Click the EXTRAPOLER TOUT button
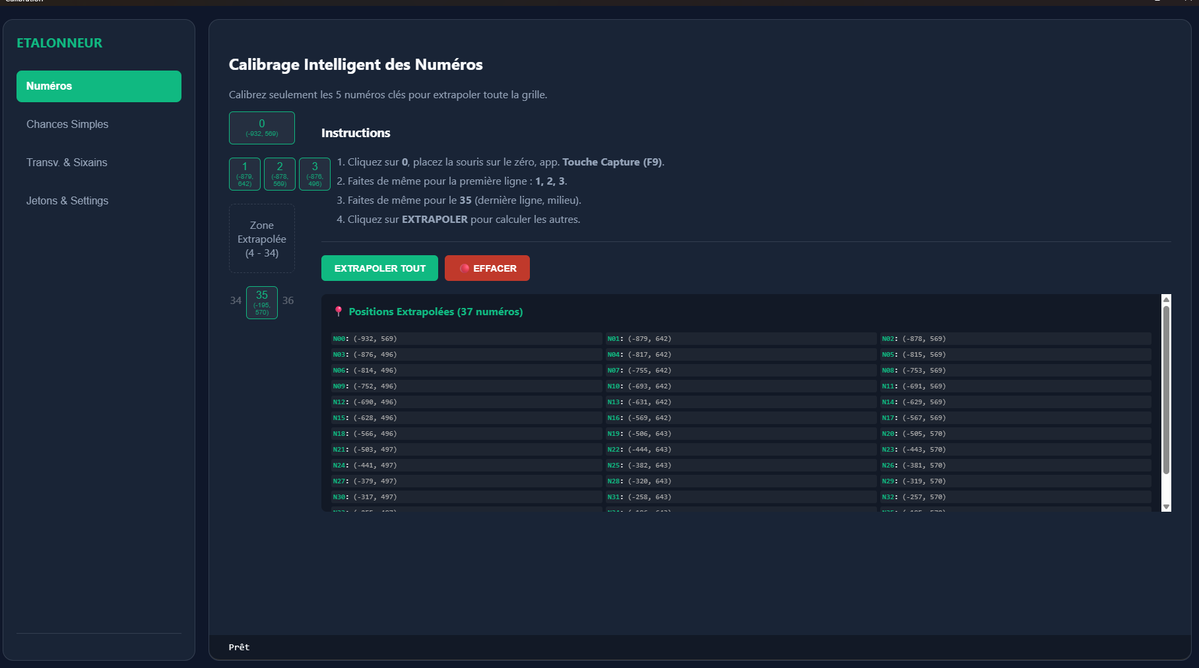 coord(379,268)
